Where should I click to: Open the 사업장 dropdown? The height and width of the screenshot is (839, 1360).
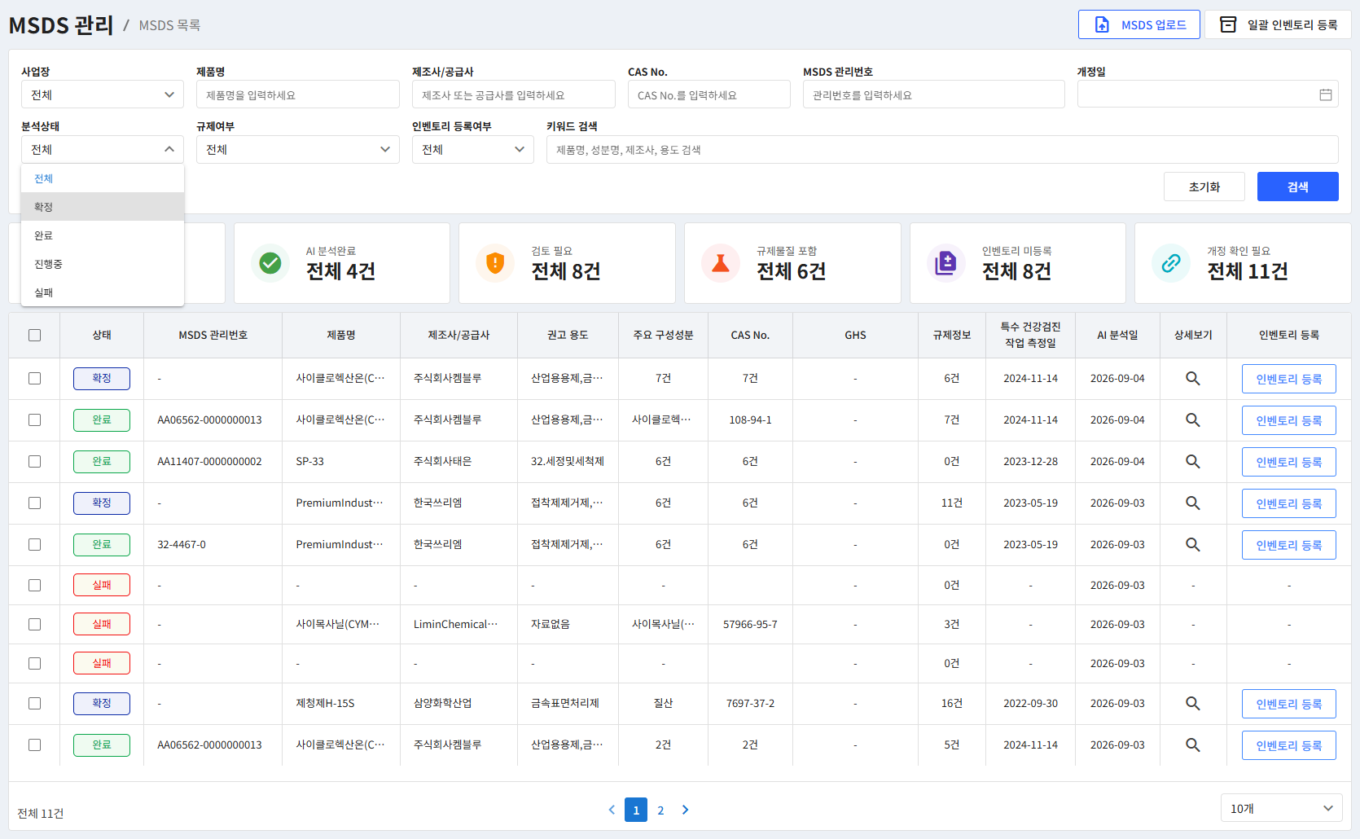click(103, 94)
